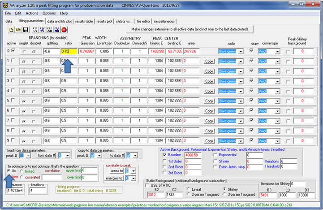
Task: Select the limited optimization radio button
Action: (x=22, y=171)
